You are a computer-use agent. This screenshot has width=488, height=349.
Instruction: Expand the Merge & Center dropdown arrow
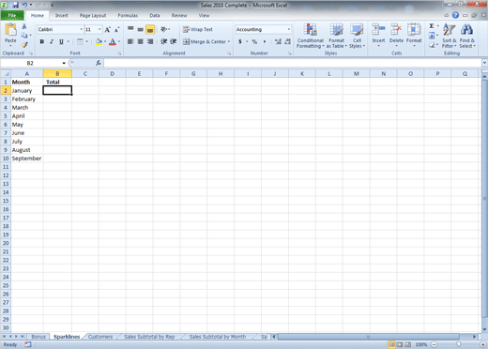tap(229, 41)
